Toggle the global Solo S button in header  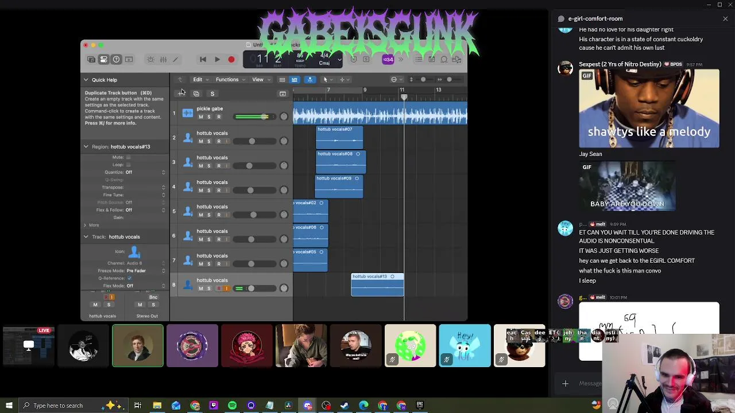click(212, 93)
